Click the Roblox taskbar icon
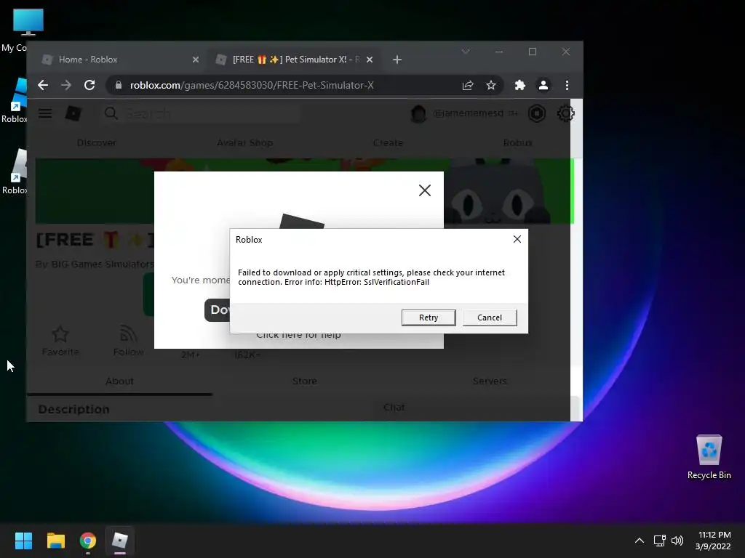Image resolution: width=745 pixels, height=558 pixels. (120, 541)
